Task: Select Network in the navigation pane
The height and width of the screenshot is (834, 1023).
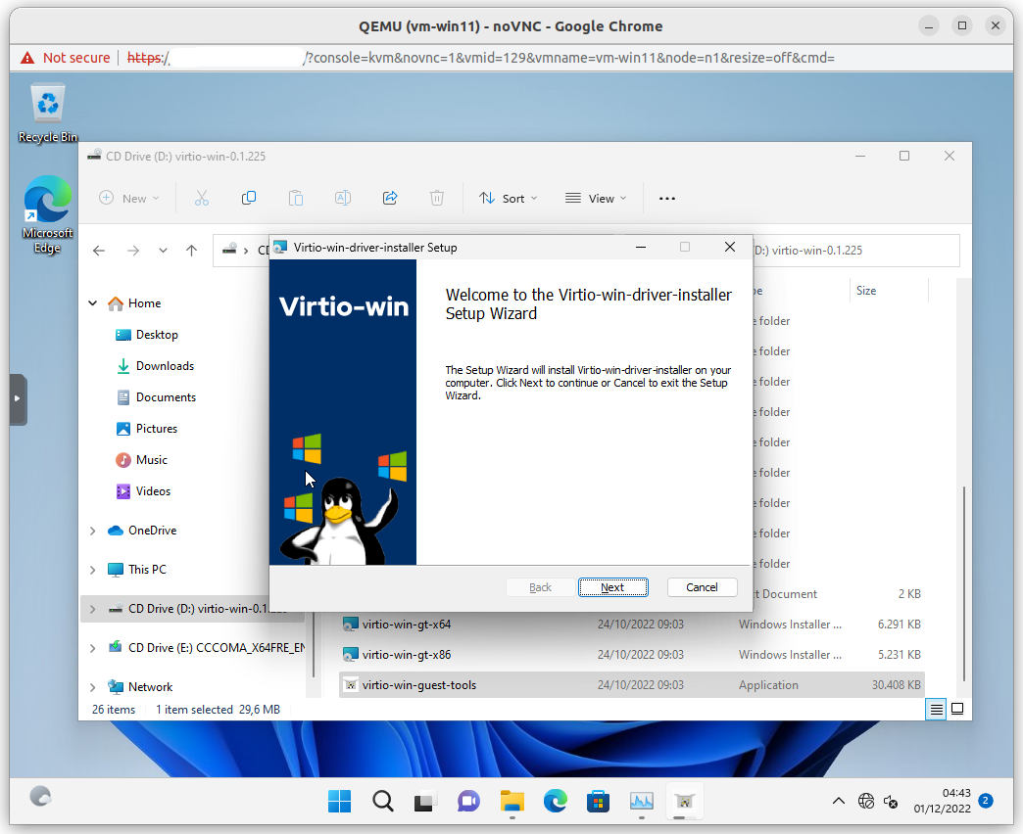Action: point(150,687)
